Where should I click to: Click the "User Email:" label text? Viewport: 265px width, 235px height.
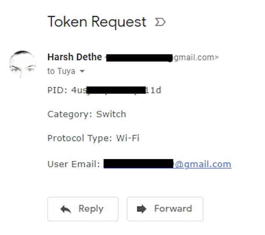click(x=73, y=164)
